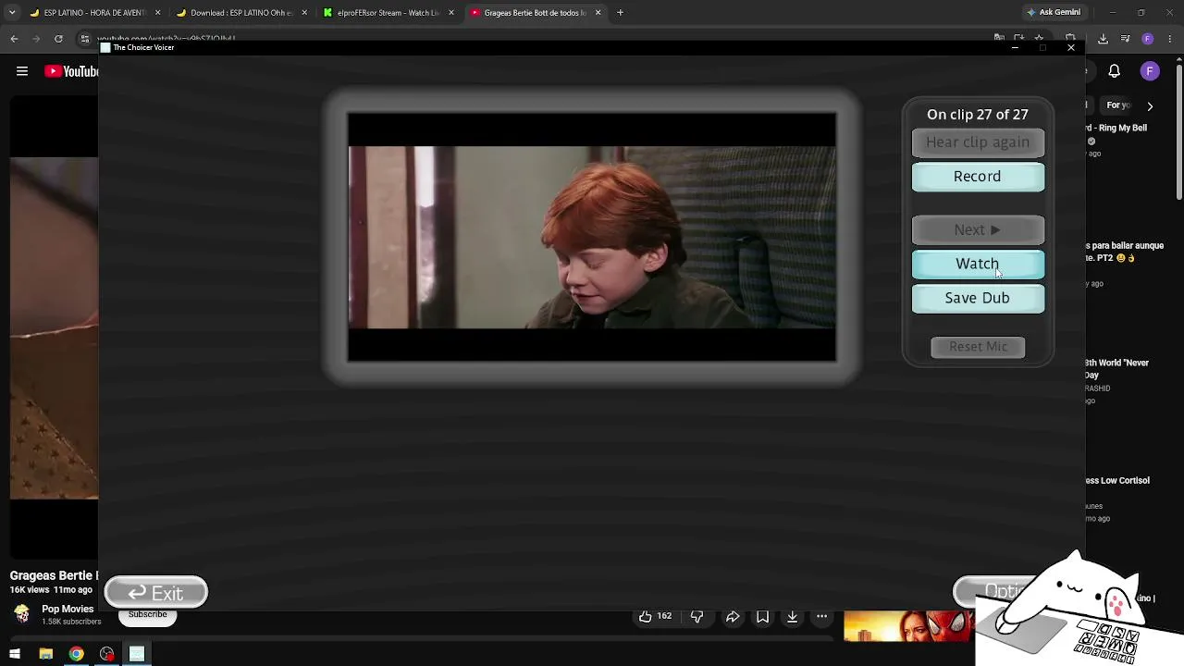The image size is (1184, 666).
Task: Show more filter chips with the right chevron
Action: coord(1150,106)
